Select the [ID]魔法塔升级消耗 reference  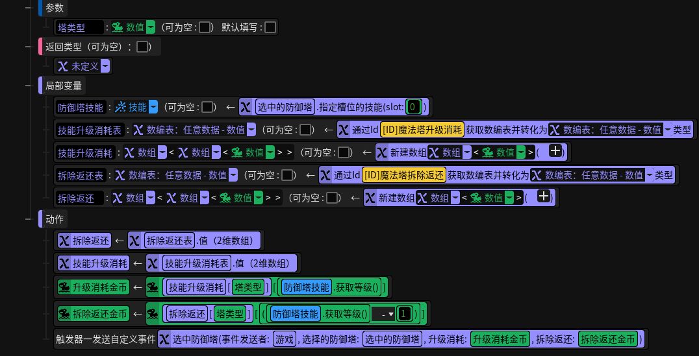(422, 130)
